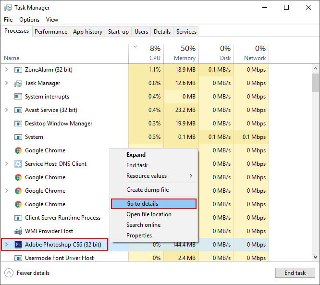
Task: Open the File menu
Action: pos(8,20)
